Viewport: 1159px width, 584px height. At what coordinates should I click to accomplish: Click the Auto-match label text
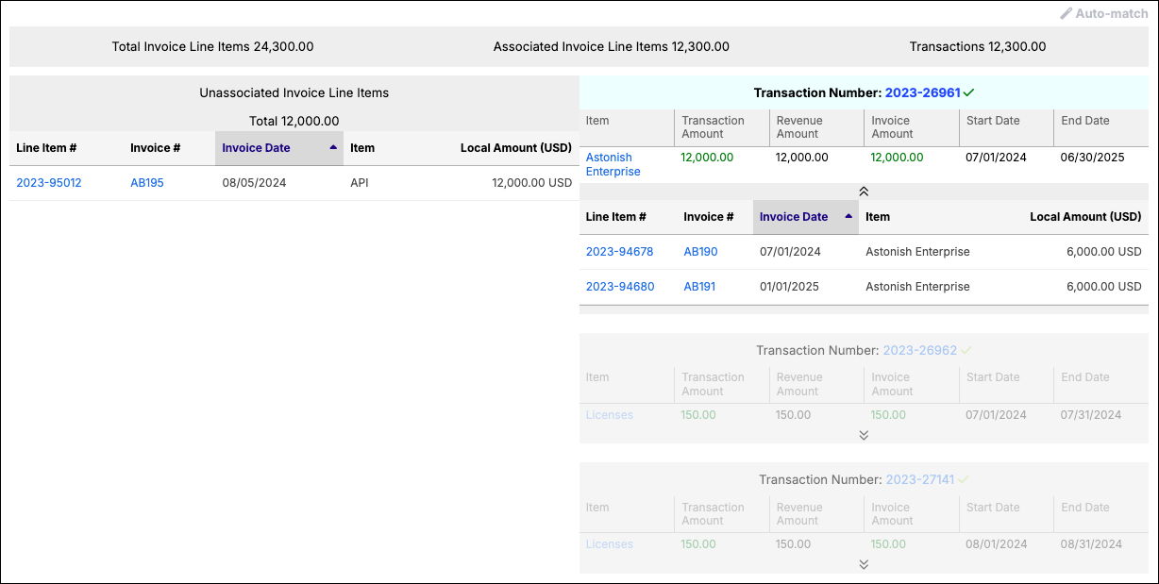(1112, 13)
